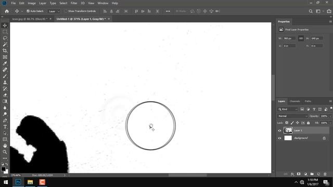Screen dimensions: 333x187
Task: Toggle the Lock all padlock button
Action: coord(309,123)
